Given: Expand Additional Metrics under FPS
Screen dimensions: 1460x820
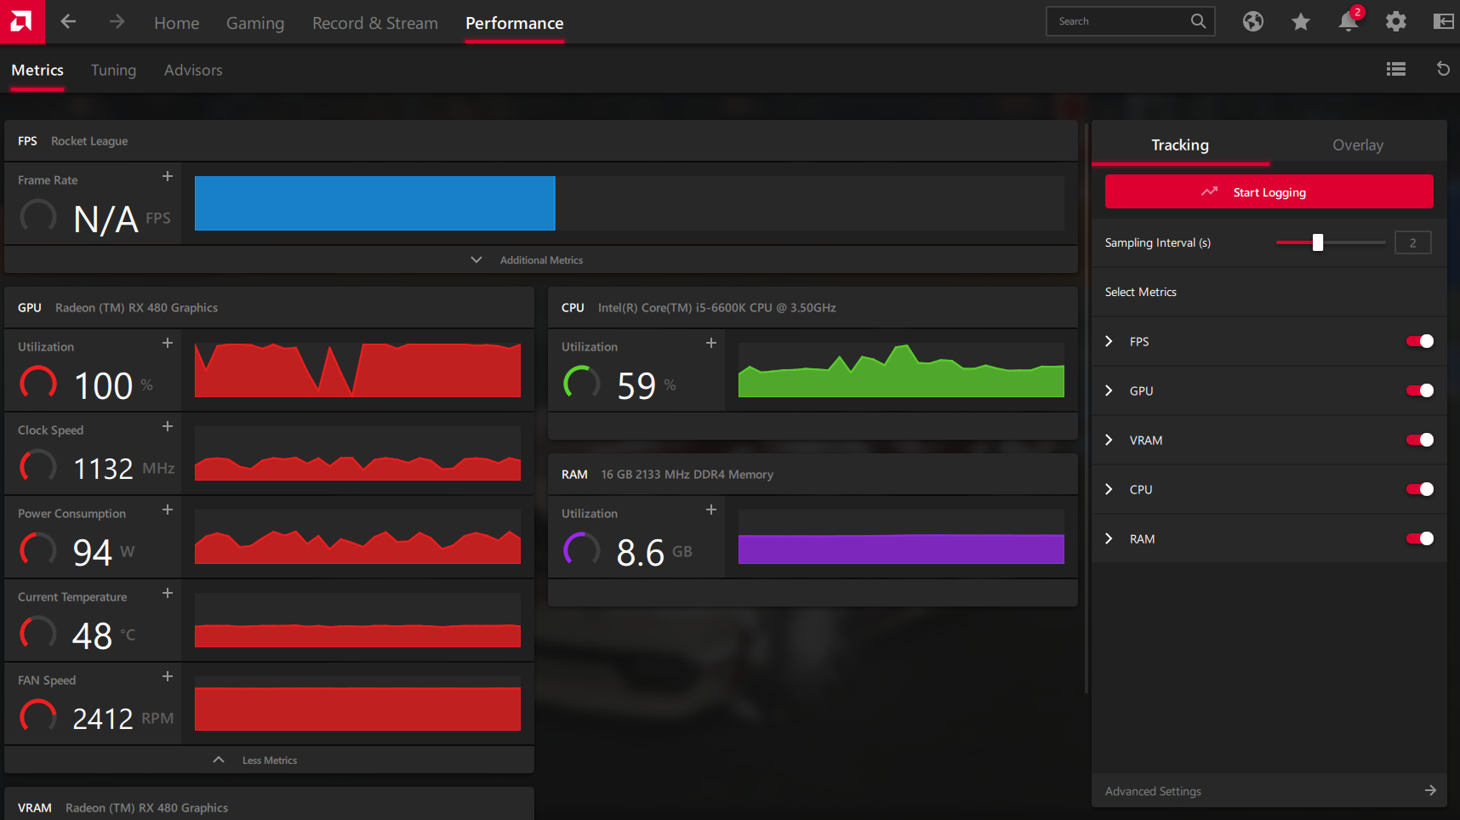Looking at the screenshot, I should (541, 259).
